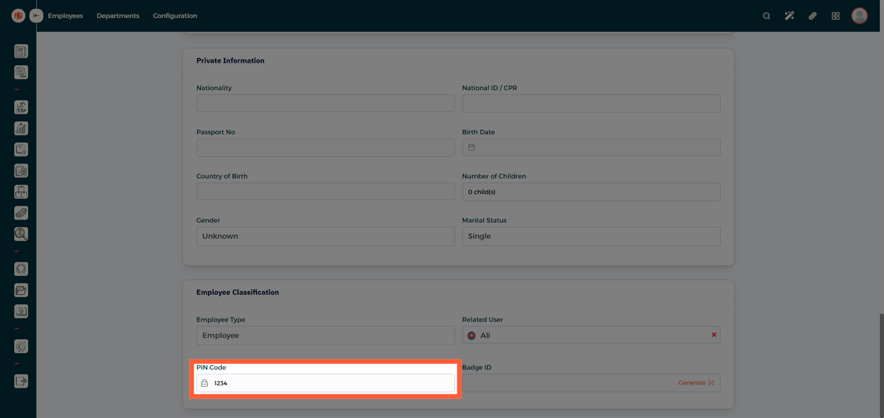Click the logout exit icon in sidebar
The height and width of the screenshot is (418, 884).
pyautogui.click(x=21, y=381)
